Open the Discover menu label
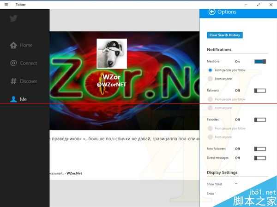Screen dimensions: 277x207 click(x=29, y=81)
